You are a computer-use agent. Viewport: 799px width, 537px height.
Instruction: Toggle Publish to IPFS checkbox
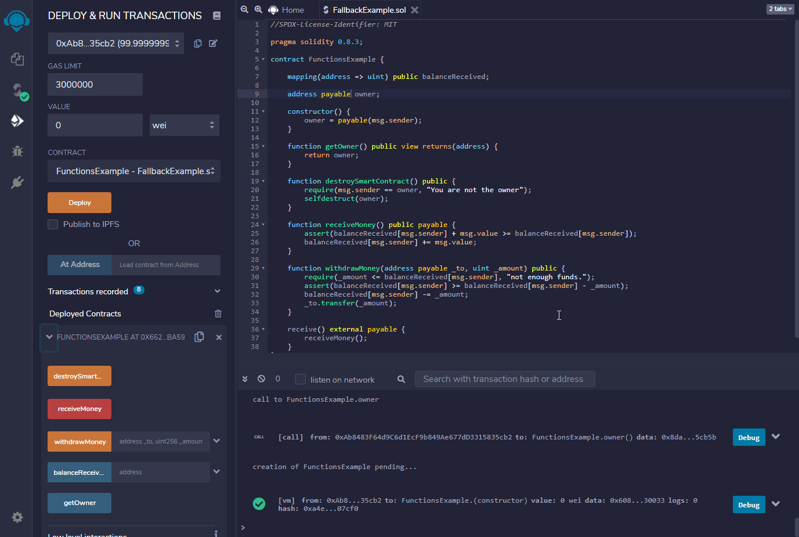tap(53, 224)
